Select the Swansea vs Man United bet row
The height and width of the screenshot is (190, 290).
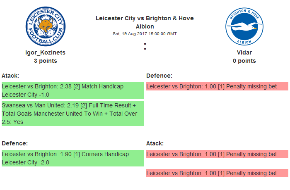pyautogui.click(x=72, y=113)
